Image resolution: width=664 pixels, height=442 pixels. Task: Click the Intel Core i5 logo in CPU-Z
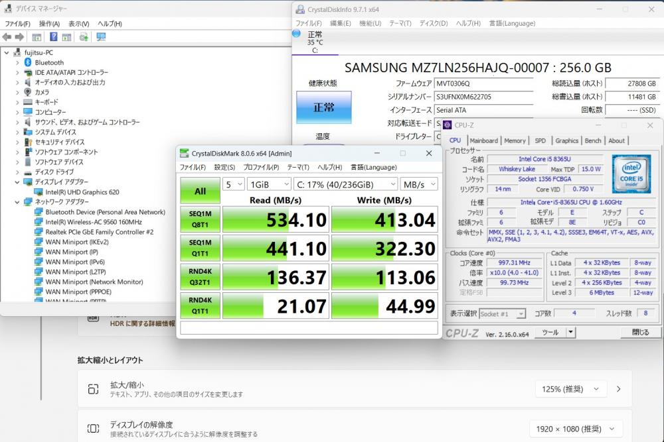click(x=631, y=173)
